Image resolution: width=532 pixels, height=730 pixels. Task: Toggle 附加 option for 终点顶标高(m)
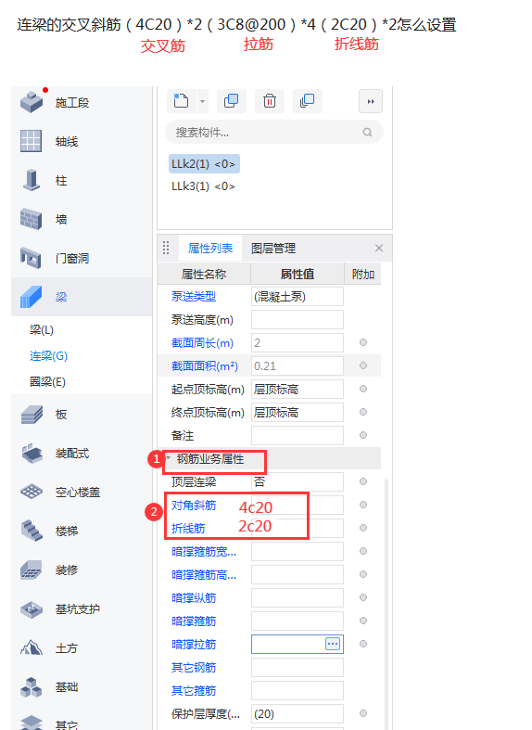click(x=363, y=412)
